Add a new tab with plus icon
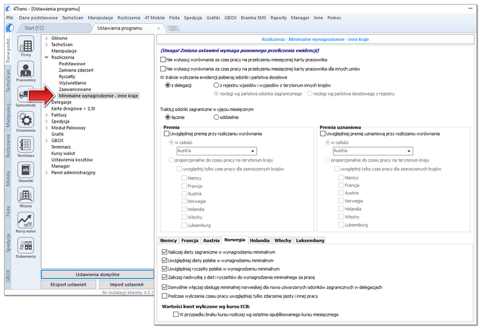Viewport: 481px width, 329px height. pos(173,28)
